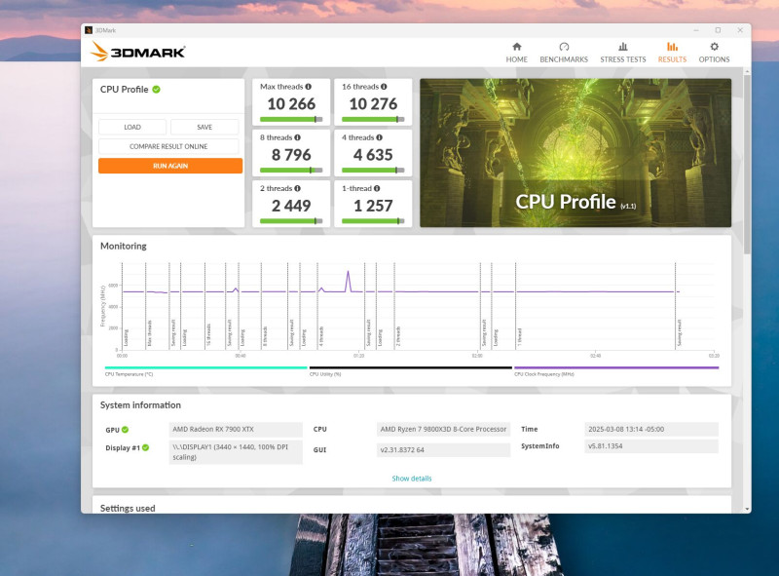Click the 8 threads score progress bar
Viewport: 779px width, 576px height.
pos(291,171)
